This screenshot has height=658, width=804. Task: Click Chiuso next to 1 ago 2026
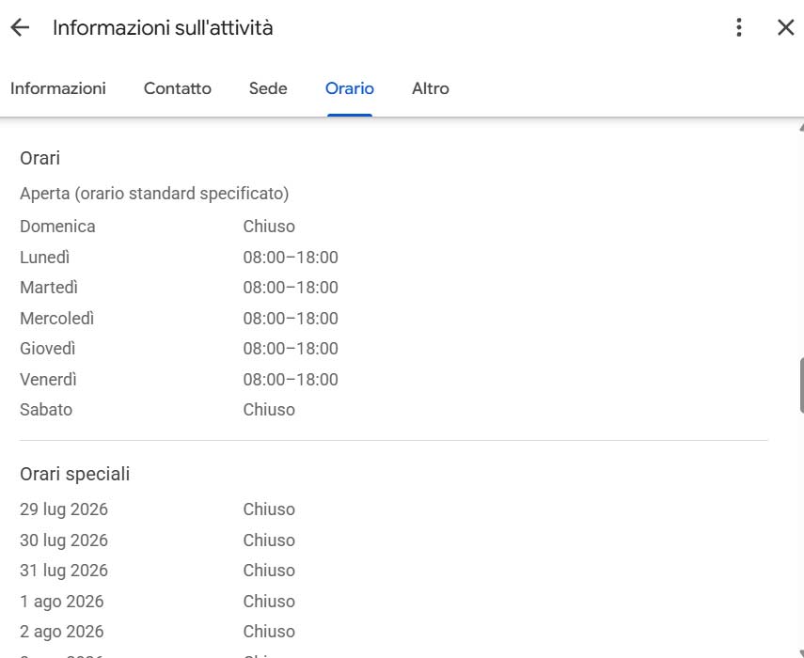269,601
